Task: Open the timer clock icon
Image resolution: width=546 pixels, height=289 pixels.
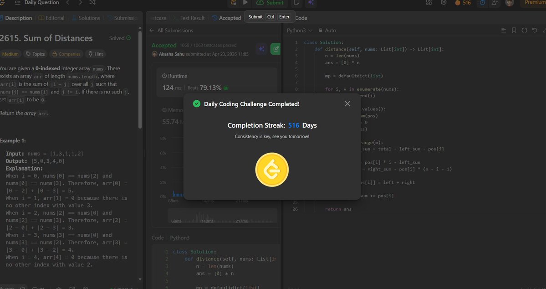Action: [x=482, y=3]
